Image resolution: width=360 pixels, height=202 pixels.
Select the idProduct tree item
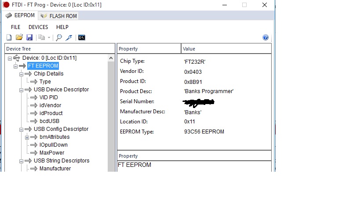click(51, 113)
